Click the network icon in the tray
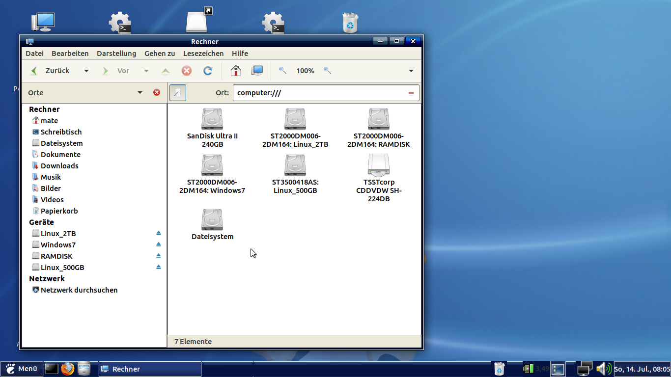This screenshot has height=377, width=671. (x=585, y=369)
